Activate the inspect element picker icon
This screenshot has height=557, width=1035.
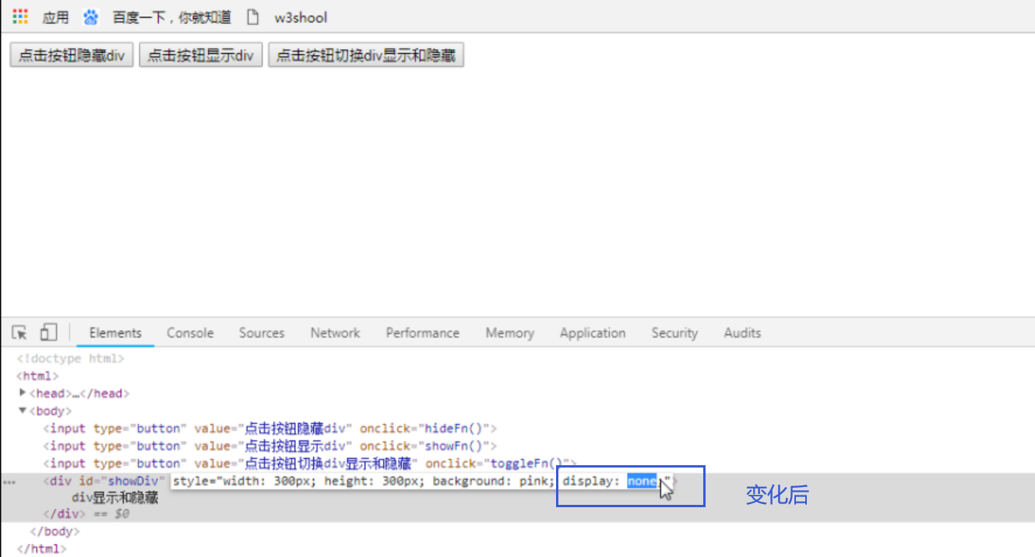coord(20,333)
